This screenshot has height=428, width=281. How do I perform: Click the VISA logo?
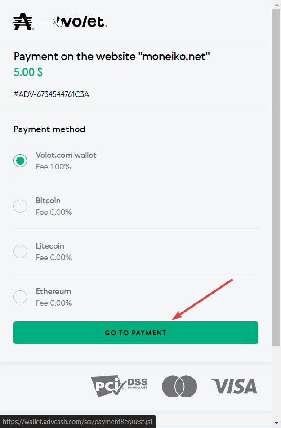(234, 386)
